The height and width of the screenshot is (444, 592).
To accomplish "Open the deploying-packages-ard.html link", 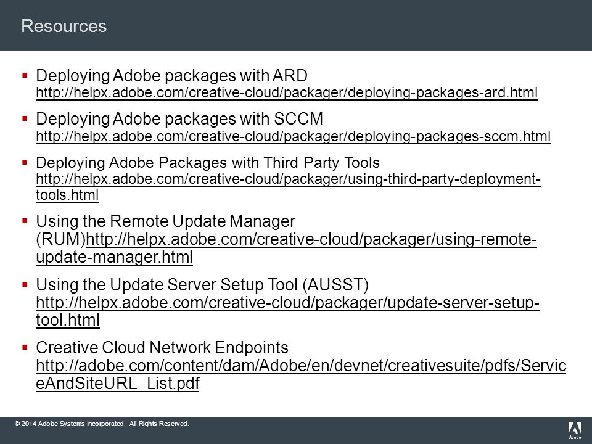I will [287, 92].
